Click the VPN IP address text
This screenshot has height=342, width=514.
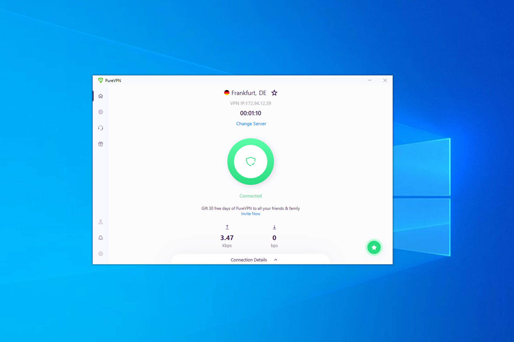tap(251, 103)
